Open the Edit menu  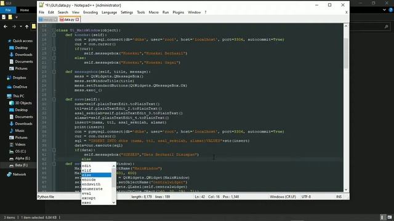(x=51, y=12)
